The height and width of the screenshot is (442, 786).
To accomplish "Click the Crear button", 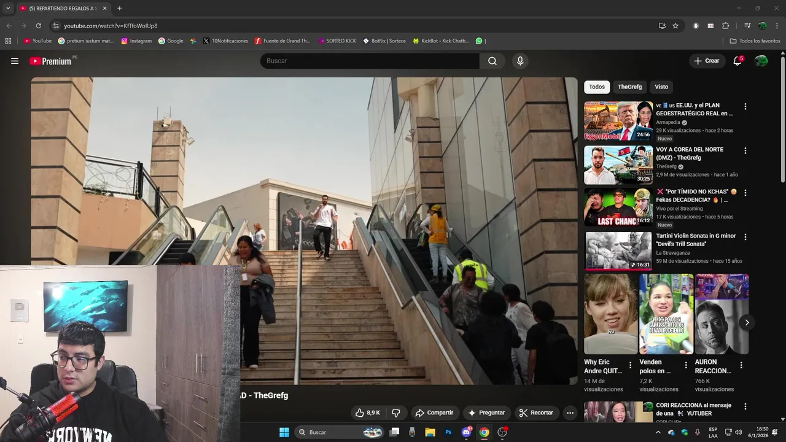I will (x=706, y=61).
